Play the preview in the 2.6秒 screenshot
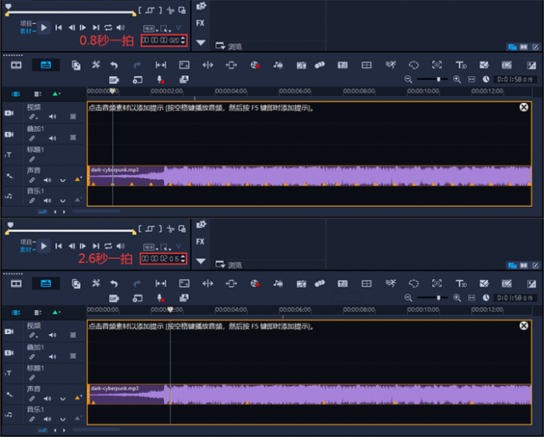544x437 pixels. pos(44,246)
